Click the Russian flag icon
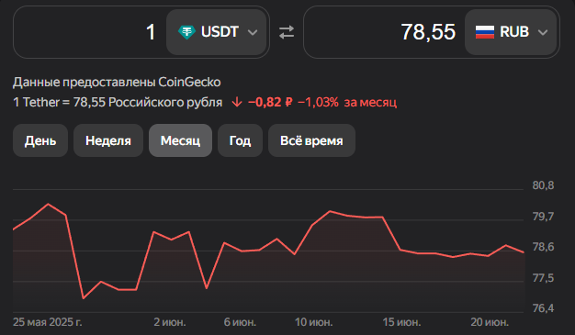 click(x=485, y=32)
